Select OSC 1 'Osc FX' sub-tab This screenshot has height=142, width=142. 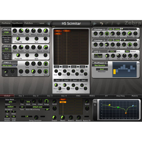(7, 39)
